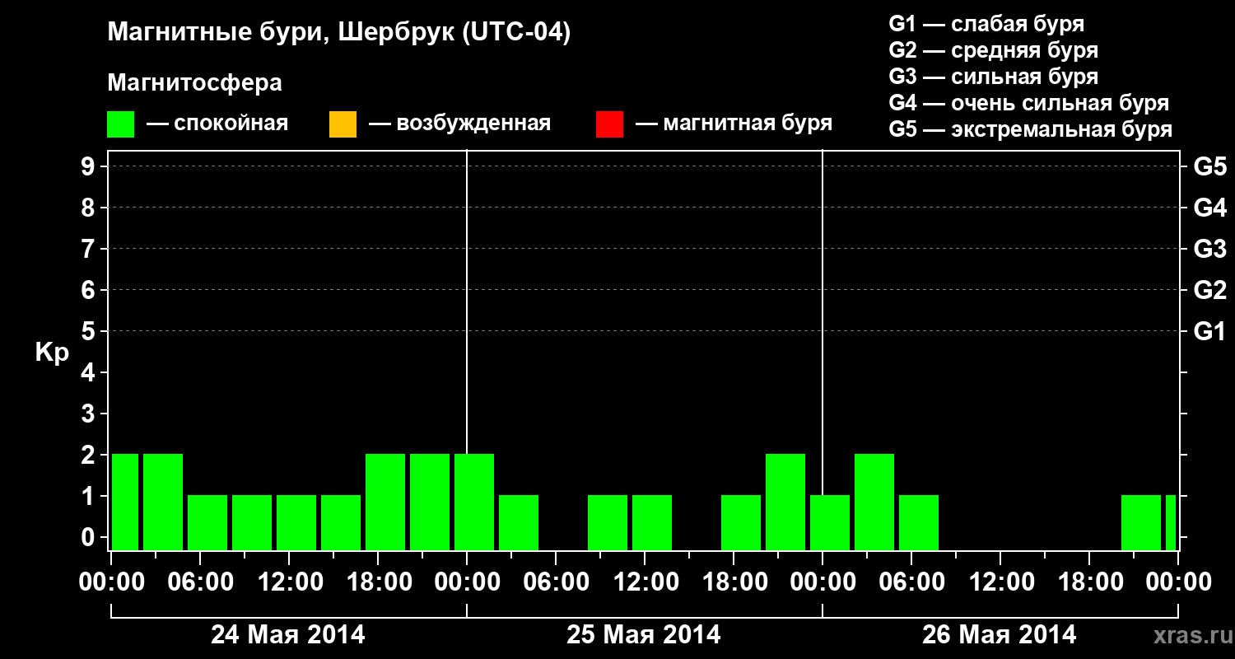Click the Kp 2 bar starting 00:00 on 25 Мая
This screenshot has width=1235, height=659.
pyautogui.click(x=474, y=502)
